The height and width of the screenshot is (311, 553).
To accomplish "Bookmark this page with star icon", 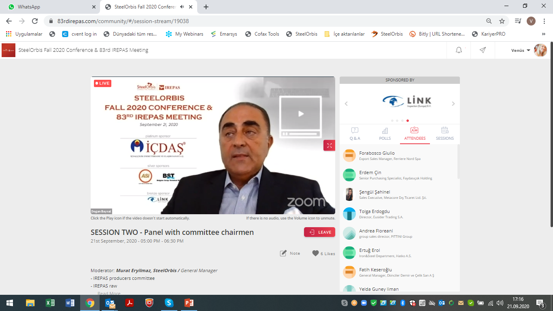I will [x=502, y=21].
